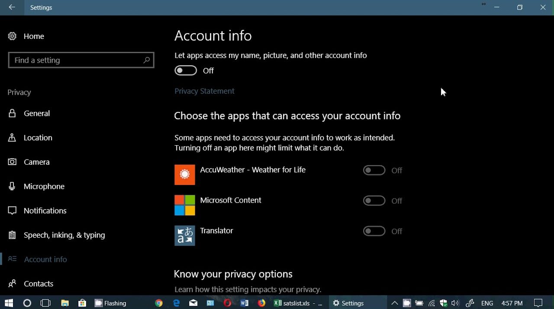
Task: Open the Action Center notifications panel
Action: point(538,303)
